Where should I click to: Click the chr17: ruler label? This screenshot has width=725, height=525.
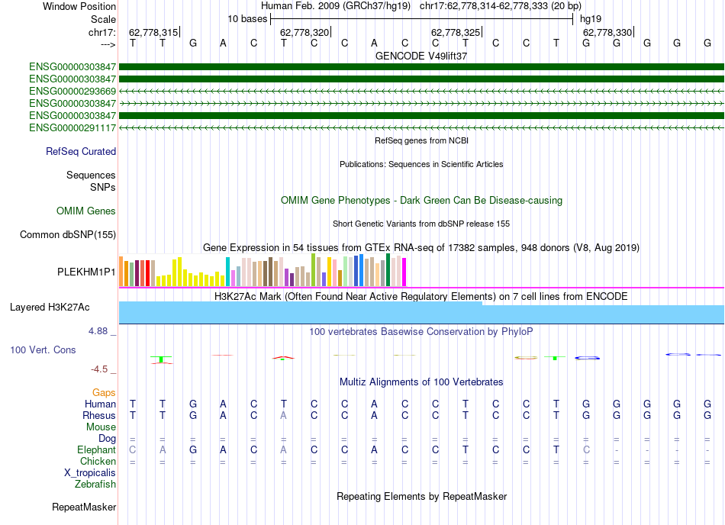click(101, 32)
